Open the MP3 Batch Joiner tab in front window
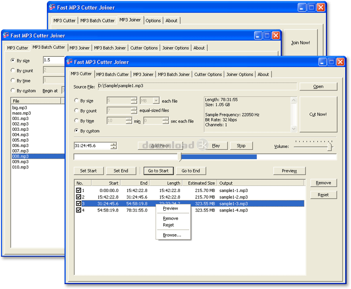The image size is (351, 289). (x=174, y=74)
